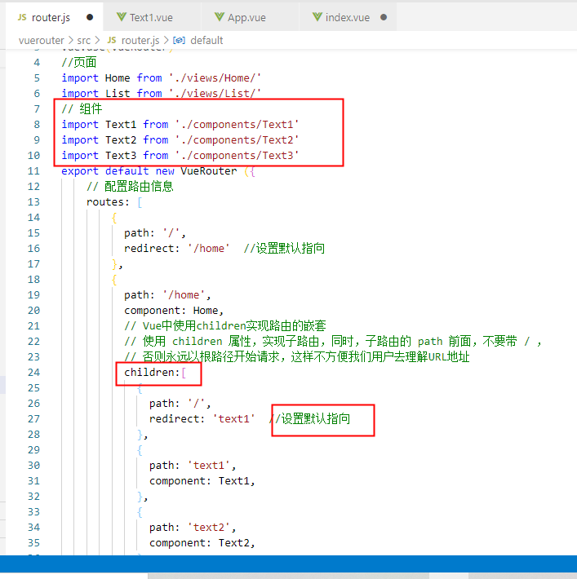Click the Vue icon on Text1.vue tab
The width and height of the screenshot is (577, 579).
click(x=122, y=17)
